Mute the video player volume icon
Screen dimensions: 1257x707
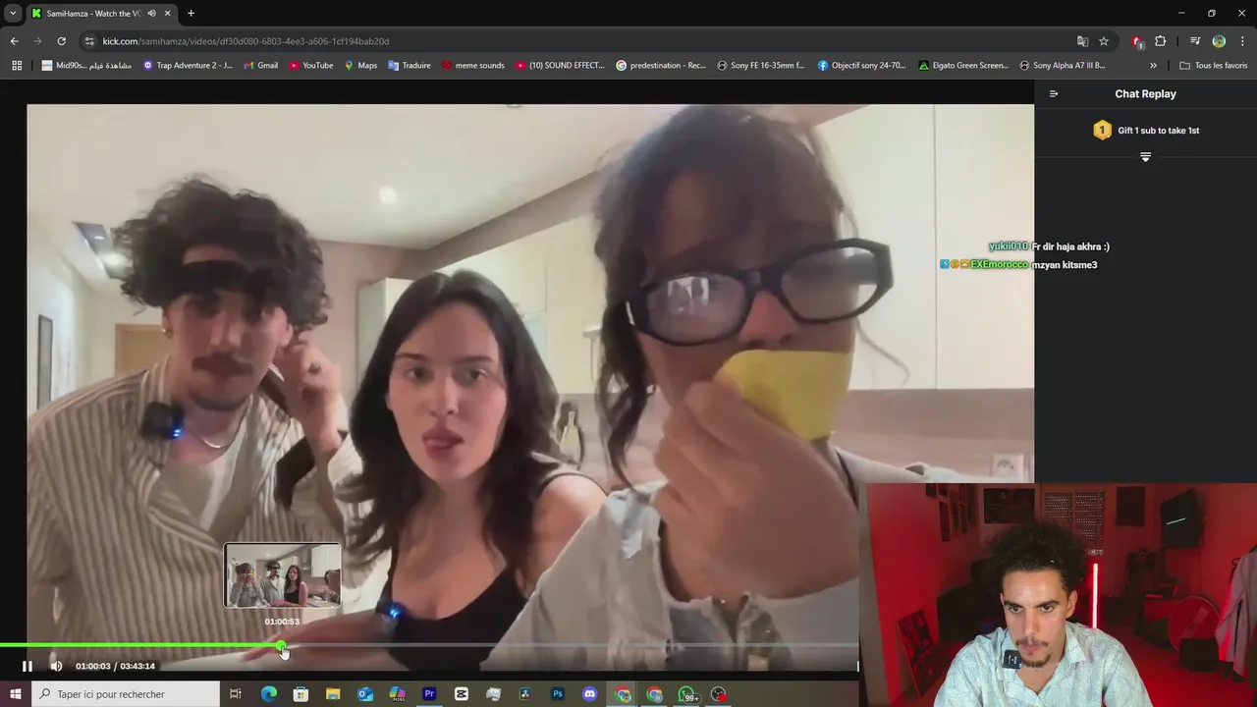pyautogui.click(x=56, y=666)
